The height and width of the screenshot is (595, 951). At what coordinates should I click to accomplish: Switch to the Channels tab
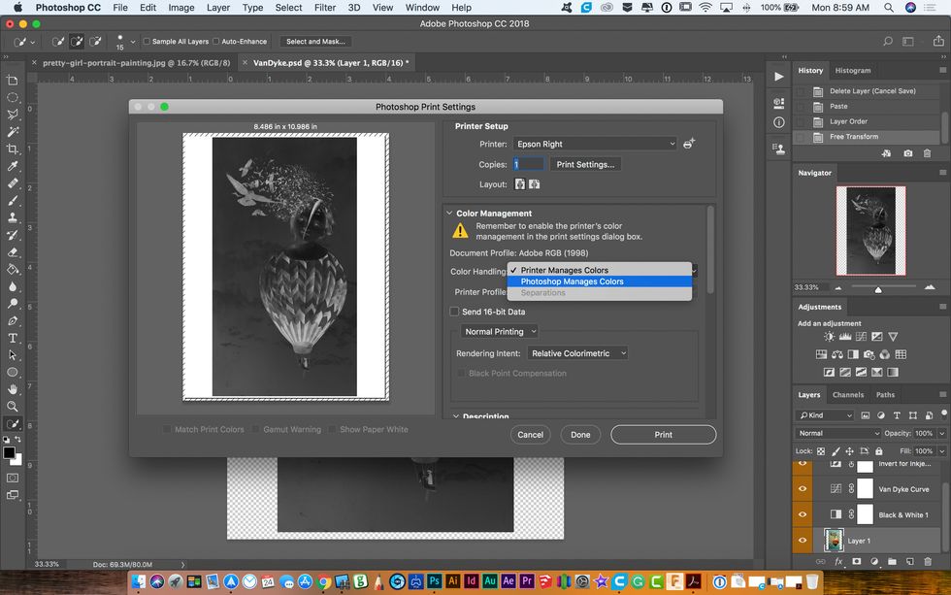848,394
